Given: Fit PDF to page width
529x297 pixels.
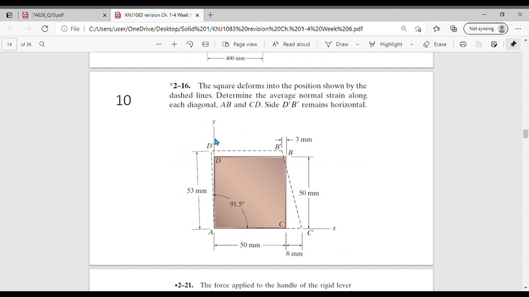Looking at the screenshot, I should click(x=205, y=44).
